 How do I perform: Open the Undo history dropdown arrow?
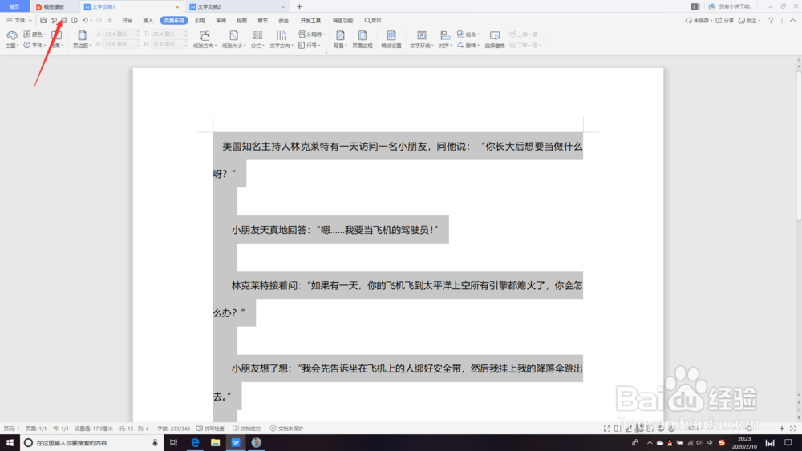pyautogui.click(x=91, y=21)
